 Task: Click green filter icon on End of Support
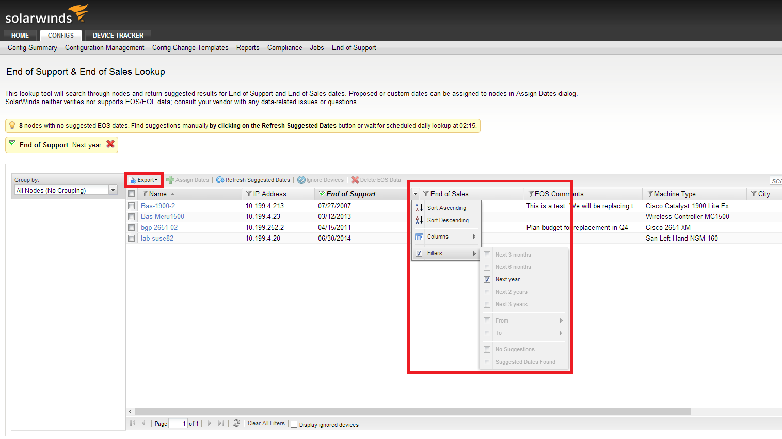322,194
